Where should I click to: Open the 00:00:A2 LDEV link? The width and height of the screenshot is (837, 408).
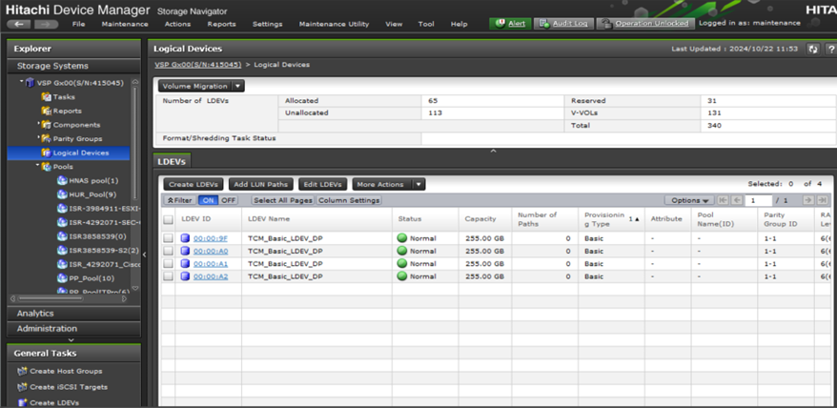click(x=210, y=276)
